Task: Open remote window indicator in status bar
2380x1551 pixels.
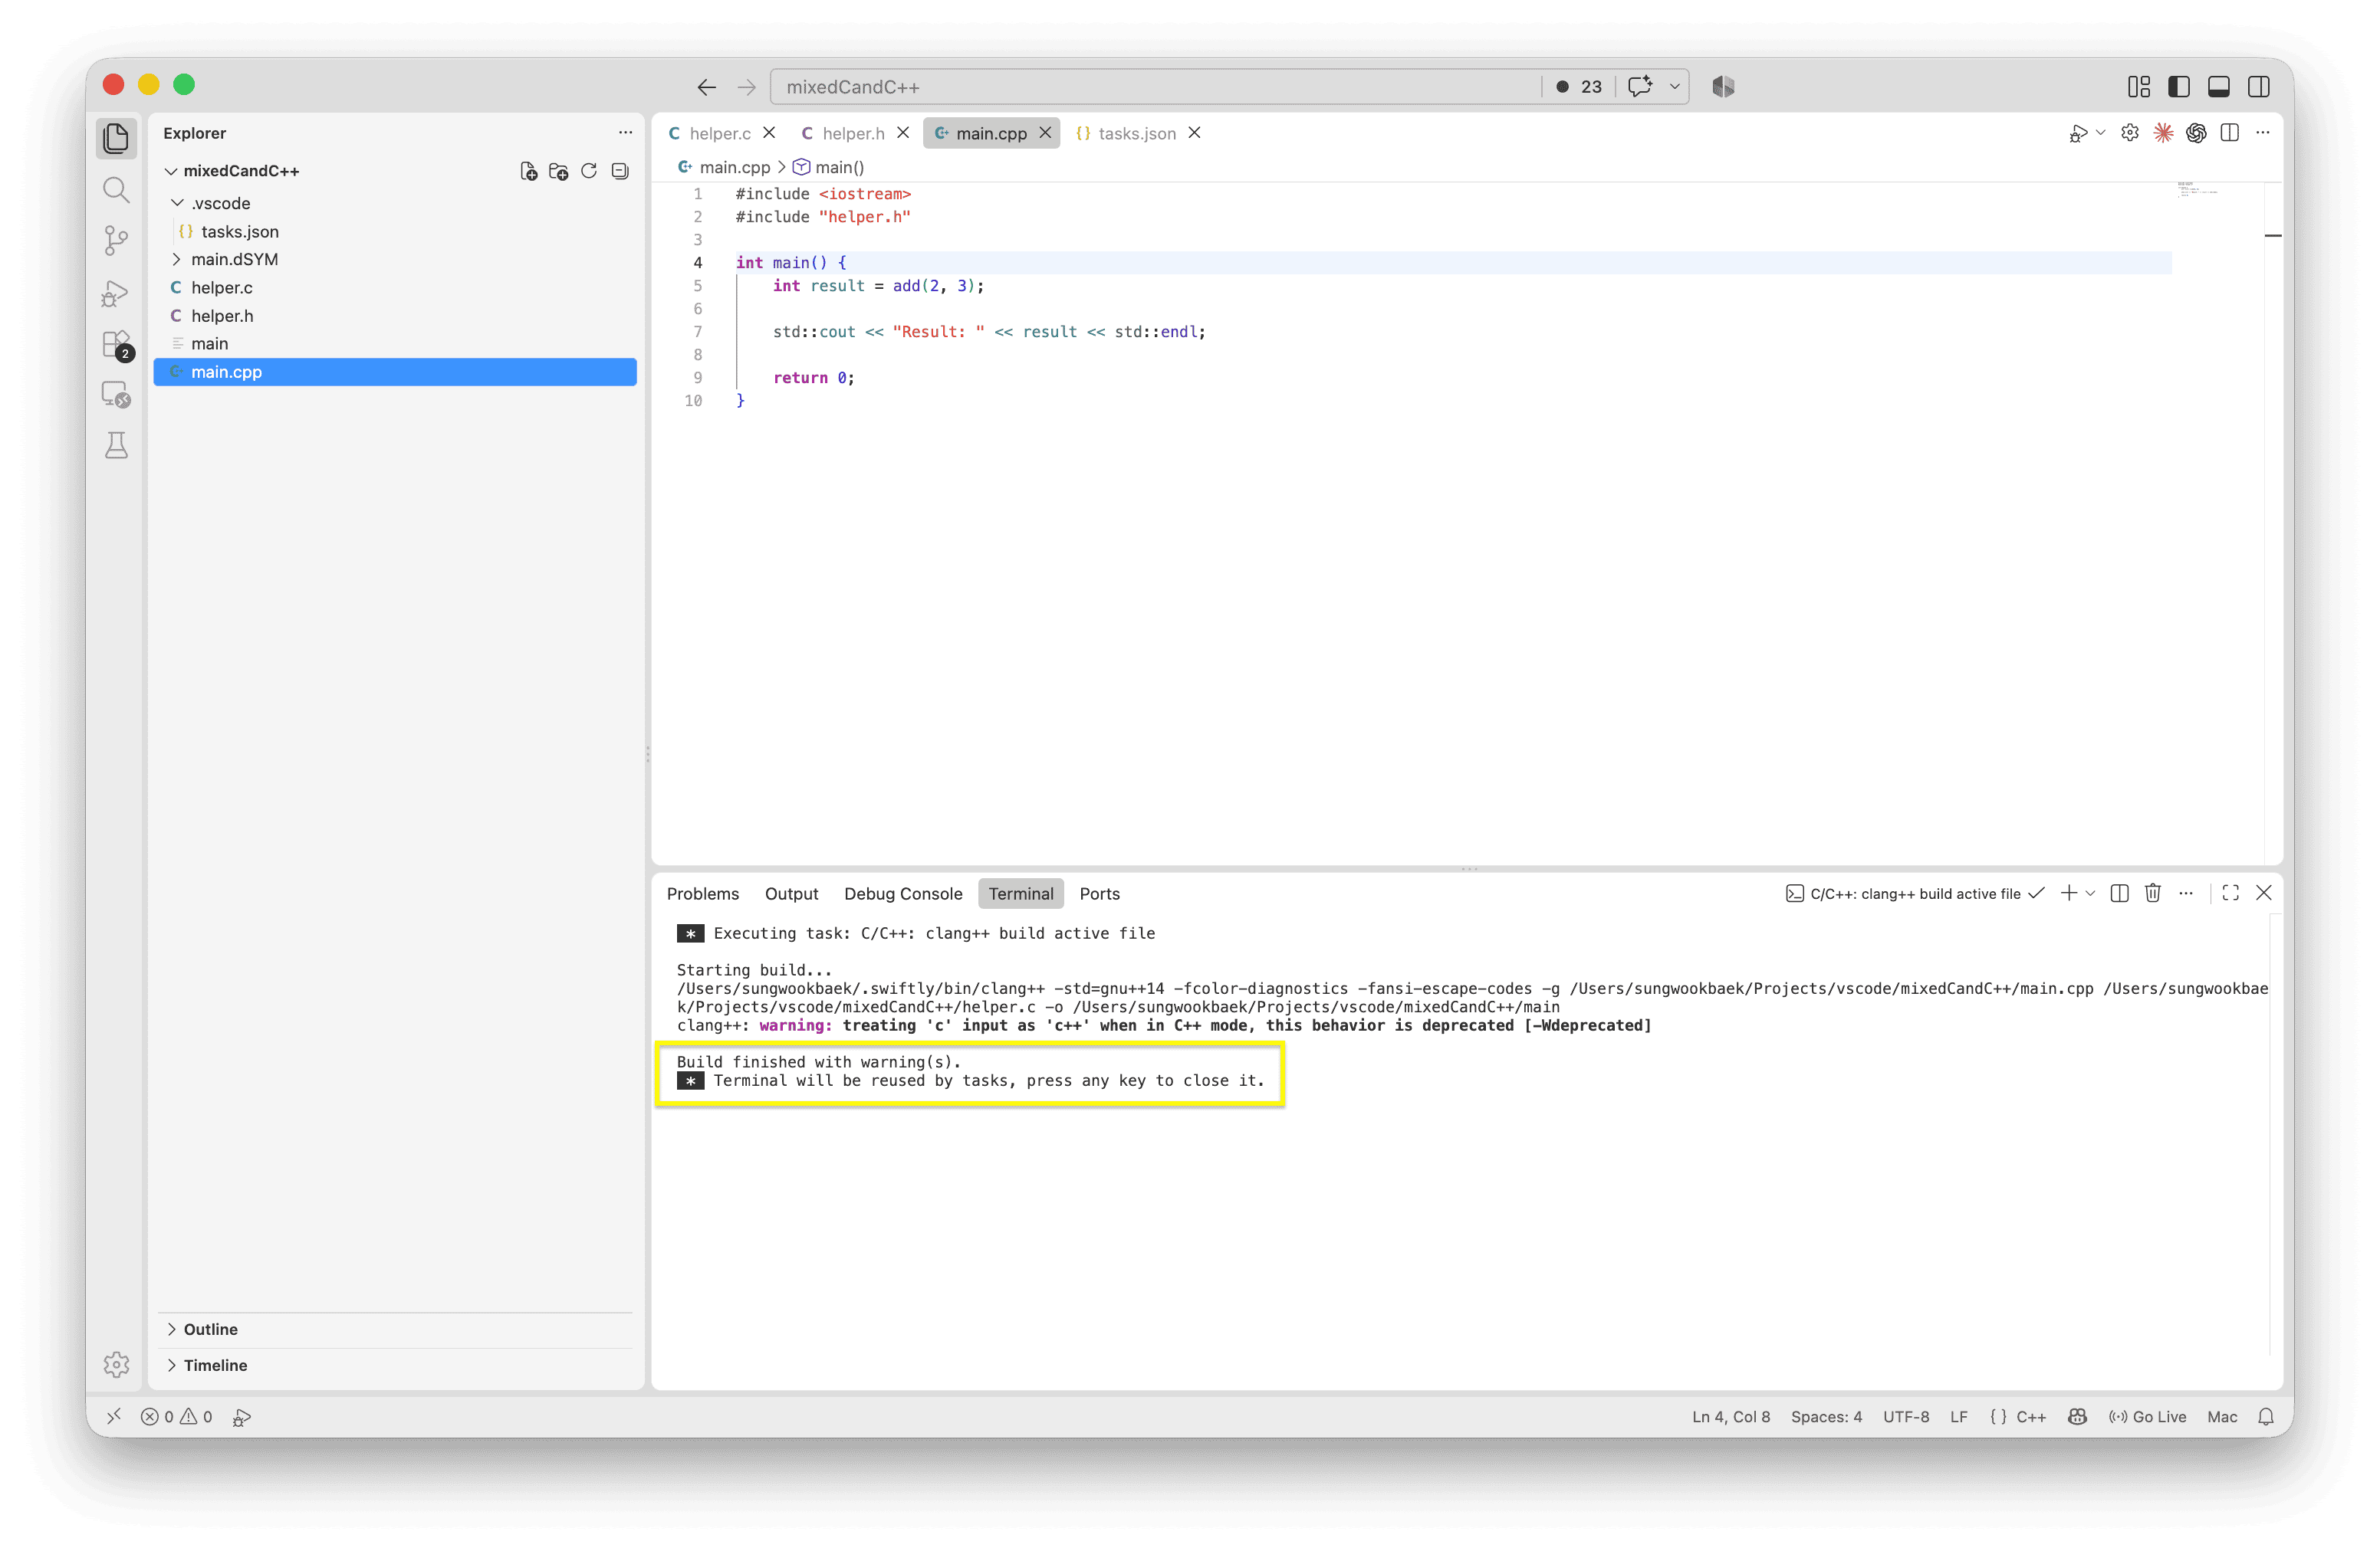Action: (x=114, y=1416)
